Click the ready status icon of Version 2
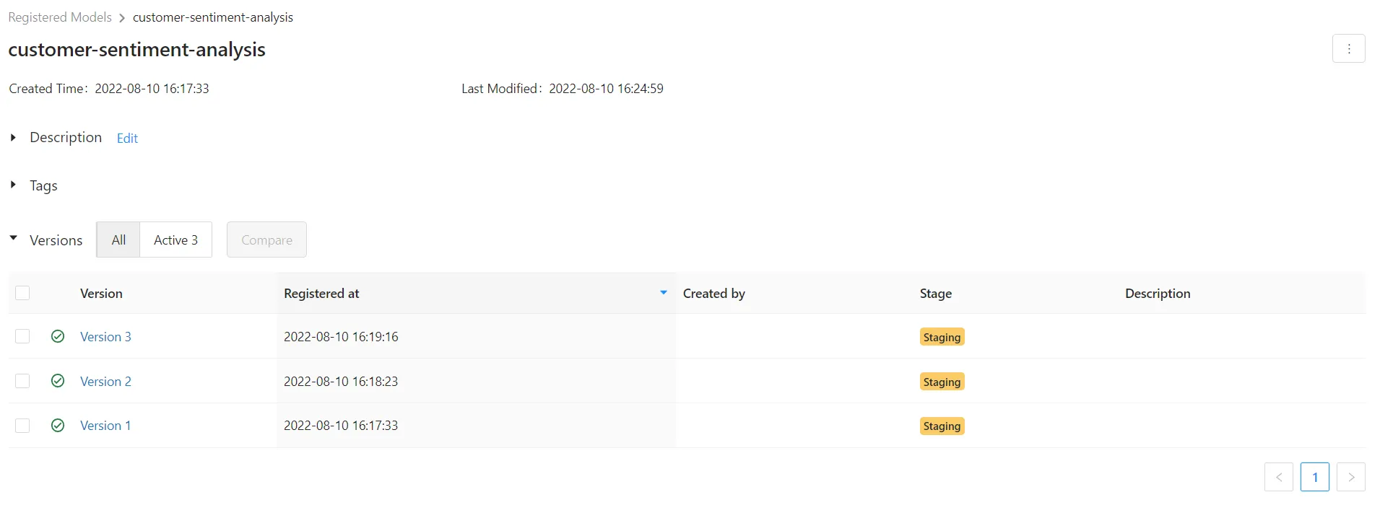 tap(58, 381)
